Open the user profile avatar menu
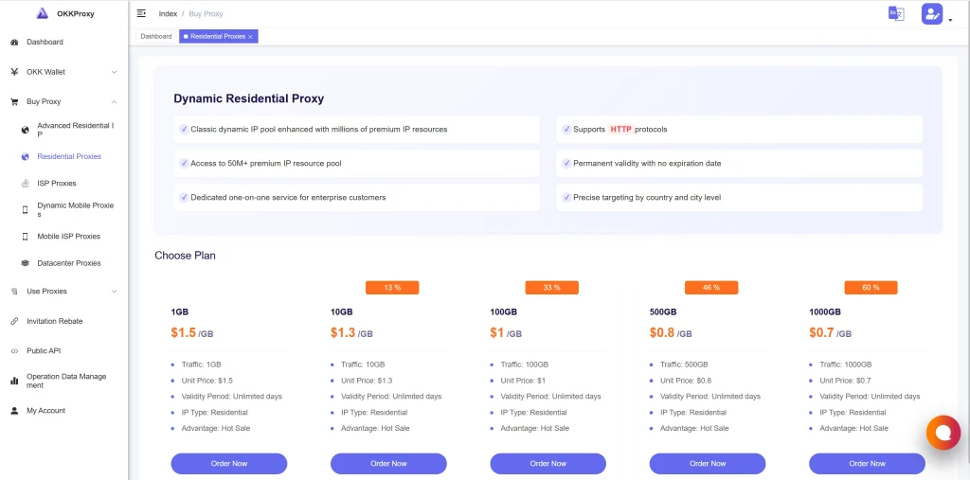970x480 pixels. coord(932,14)
